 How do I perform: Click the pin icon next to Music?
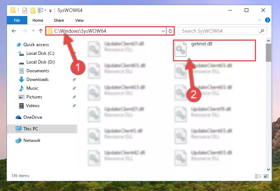coord(74,88)
